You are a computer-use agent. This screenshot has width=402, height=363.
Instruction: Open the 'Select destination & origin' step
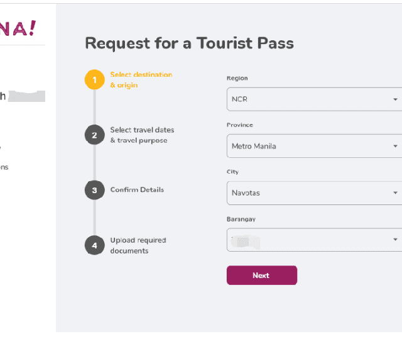tap(141, 80)
